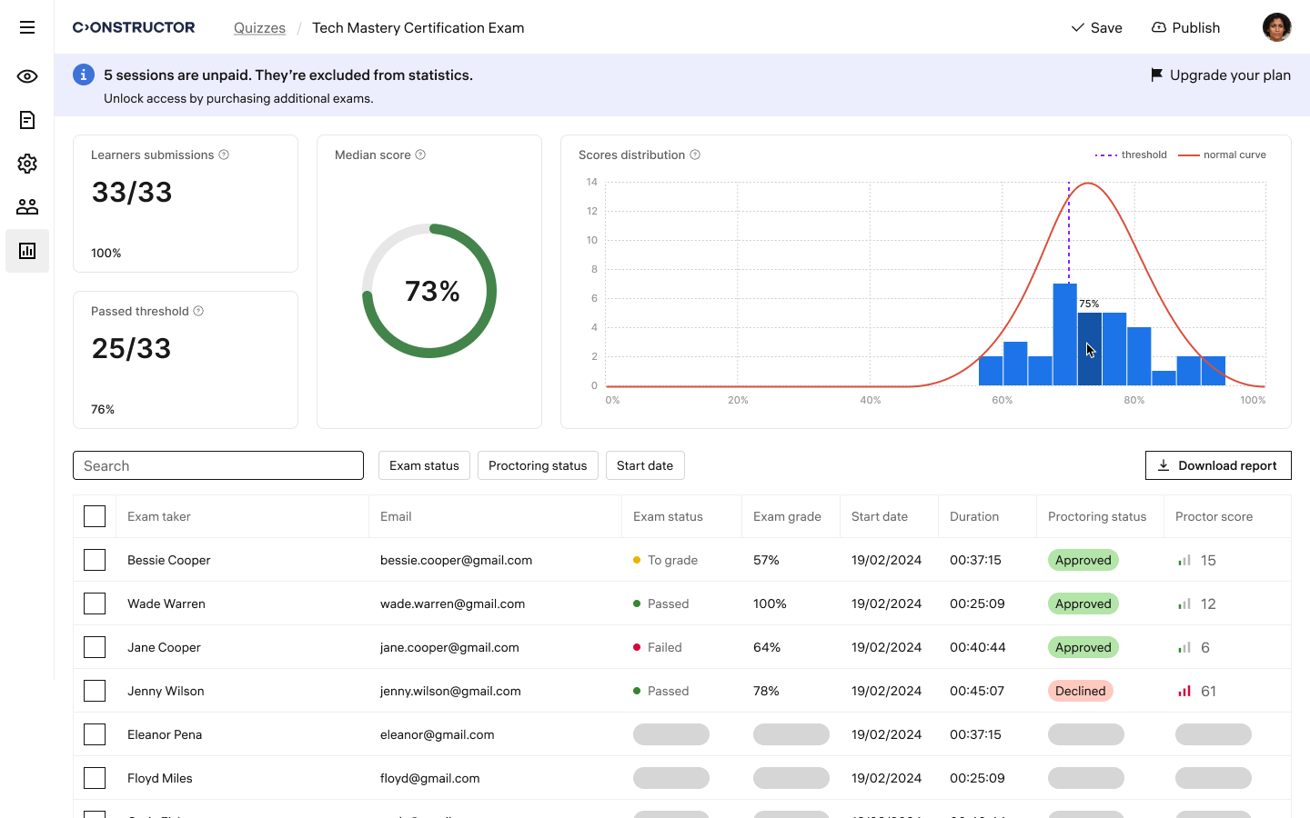The image size is (1310, 818).
Task: Select the eye preview icon in sidebar
Action: click(26, 76)
